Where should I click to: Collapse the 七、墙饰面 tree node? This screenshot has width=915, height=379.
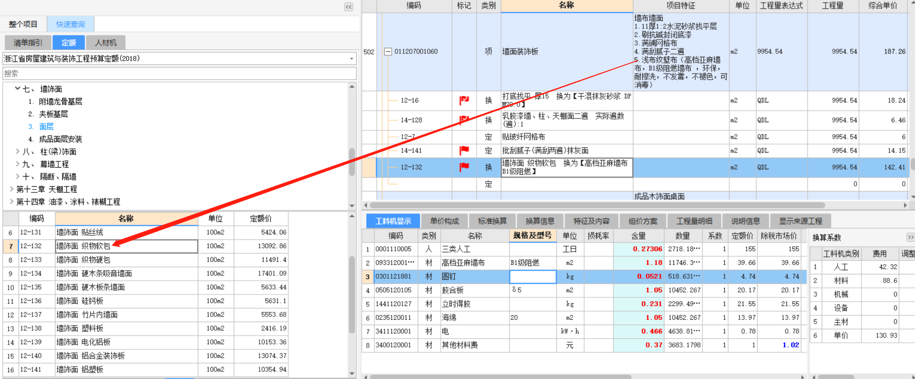point(17,89)
